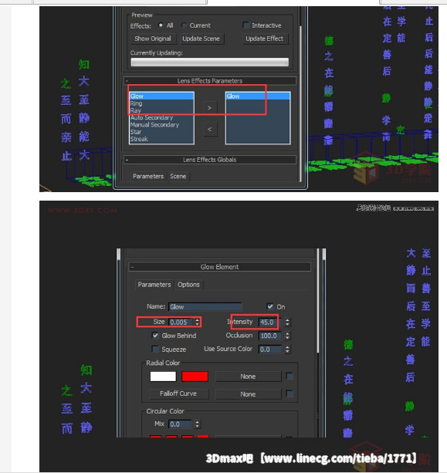Select Ring in the effects list
The image size is (447, 473).
pyautogui.click(x=161, y=103)
